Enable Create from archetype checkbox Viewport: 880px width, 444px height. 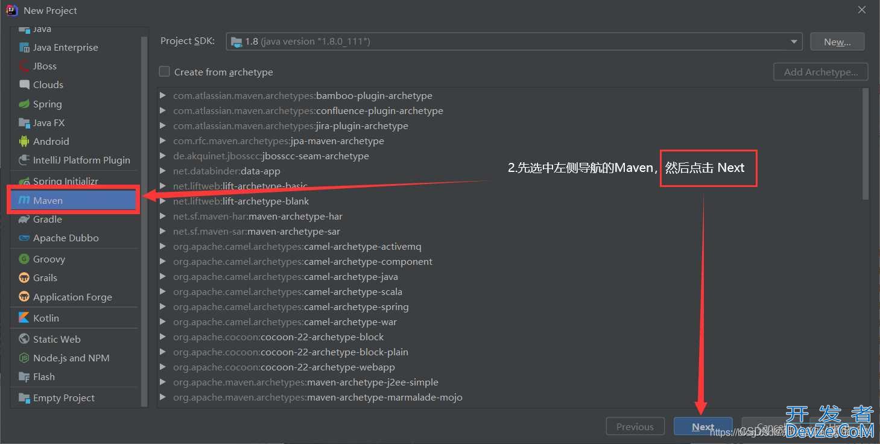point(164,72)
